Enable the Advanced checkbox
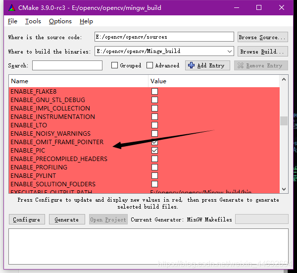 pyautogui.click(x=149, y=65)
